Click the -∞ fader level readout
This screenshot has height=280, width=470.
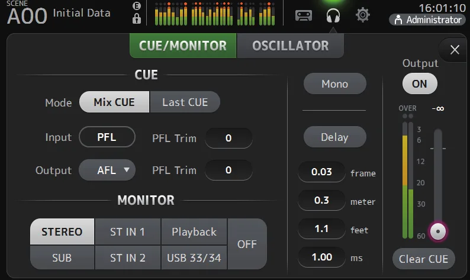(438, 108)
